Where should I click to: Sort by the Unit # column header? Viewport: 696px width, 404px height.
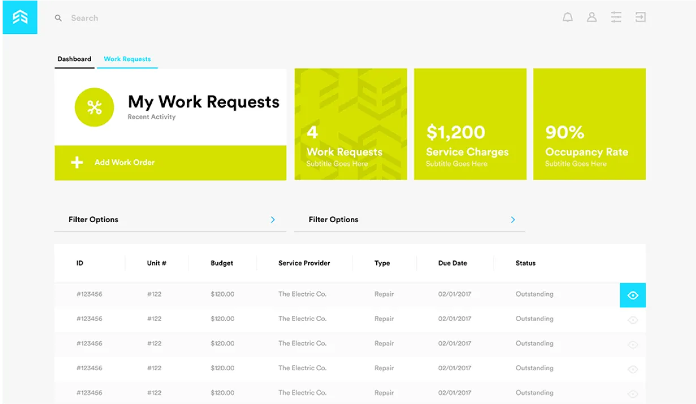coord(157,263)
